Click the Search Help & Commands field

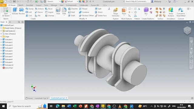(x=137, y=2)
